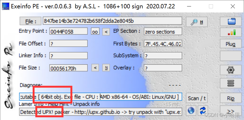The height and width of the screenshot is (120, 244).
Task: Maximize the Exeinfo PE window
Action: click(211, 6)
